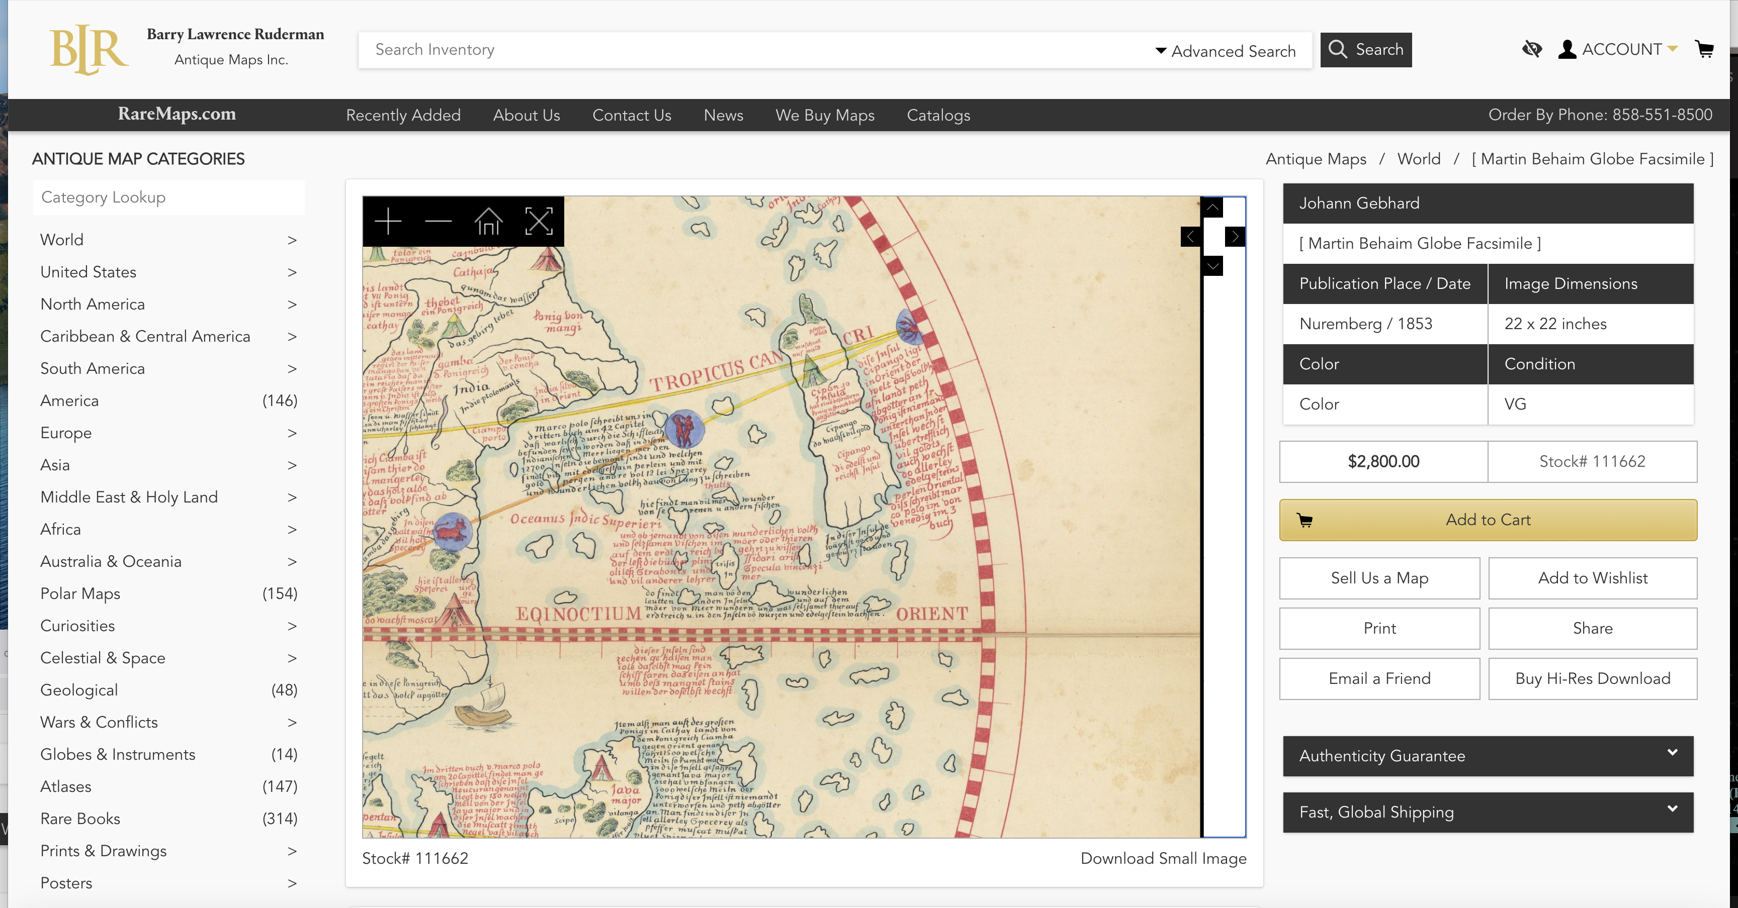1738x908 pixels.
Task: Pan map navigator right
Action: 1235,237
